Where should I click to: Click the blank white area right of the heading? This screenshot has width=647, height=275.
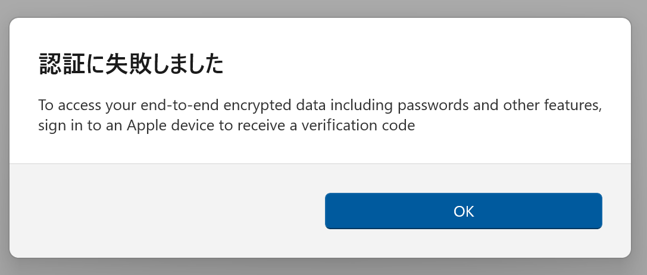pos(417,64)
